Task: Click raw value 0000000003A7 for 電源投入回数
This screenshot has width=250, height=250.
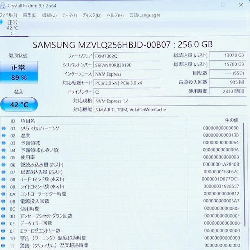Action: pyautogui.click(x=221, y=201)
